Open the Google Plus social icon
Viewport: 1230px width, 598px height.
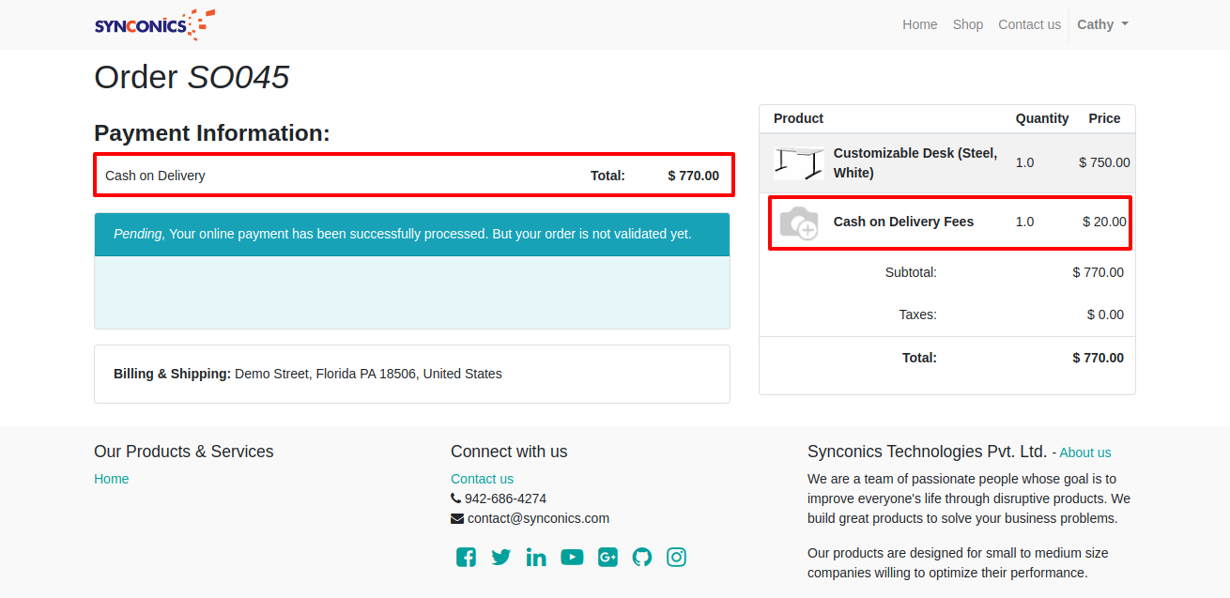607,558
